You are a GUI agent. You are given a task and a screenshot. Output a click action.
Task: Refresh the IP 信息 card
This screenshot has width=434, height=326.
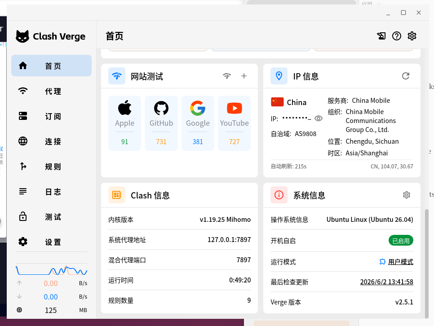click(x=406, y=76)
